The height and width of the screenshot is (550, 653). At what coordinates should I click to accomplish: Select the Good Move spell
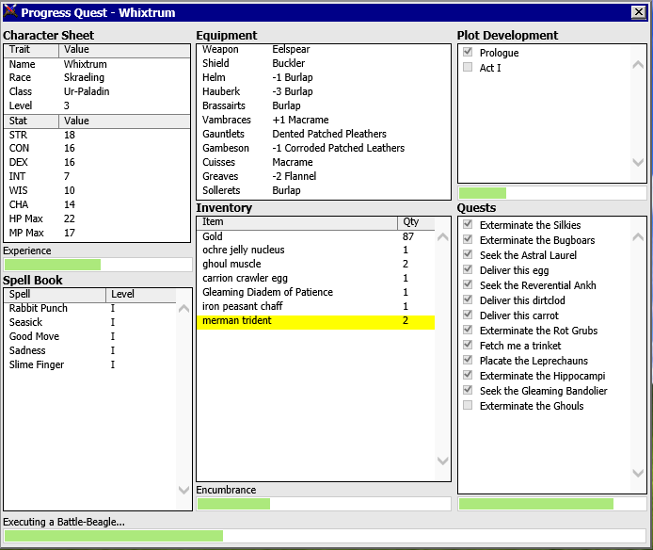click(x=90, y=337)
